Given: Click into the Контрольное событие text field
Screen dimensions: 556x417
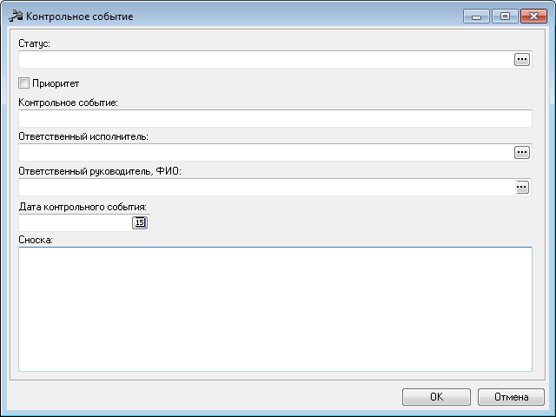Looking at the screenshot, I should point(275,118).
